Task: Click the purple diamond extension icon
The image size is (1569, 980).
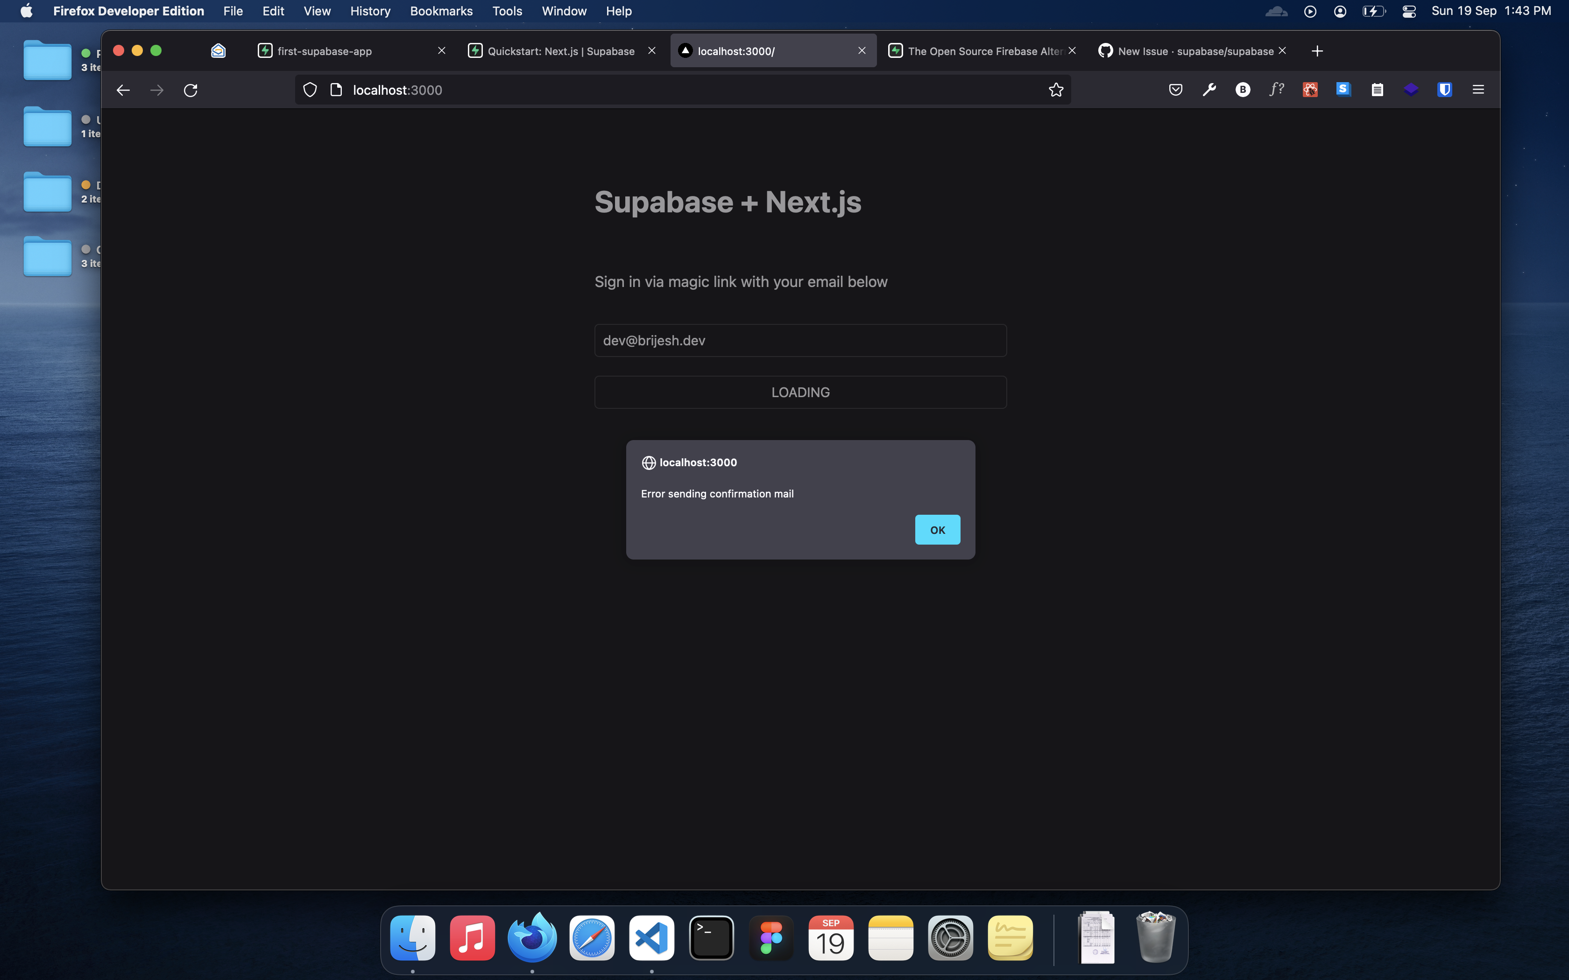Action: pos(1411,90)
